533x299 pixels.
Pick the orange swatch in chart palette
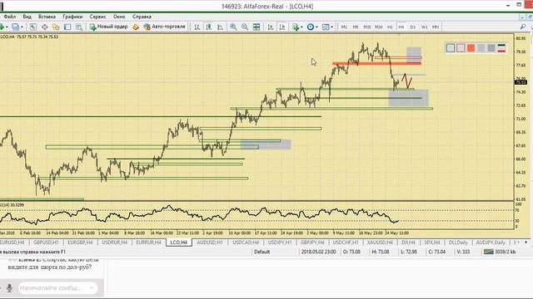tap(471, 48)
